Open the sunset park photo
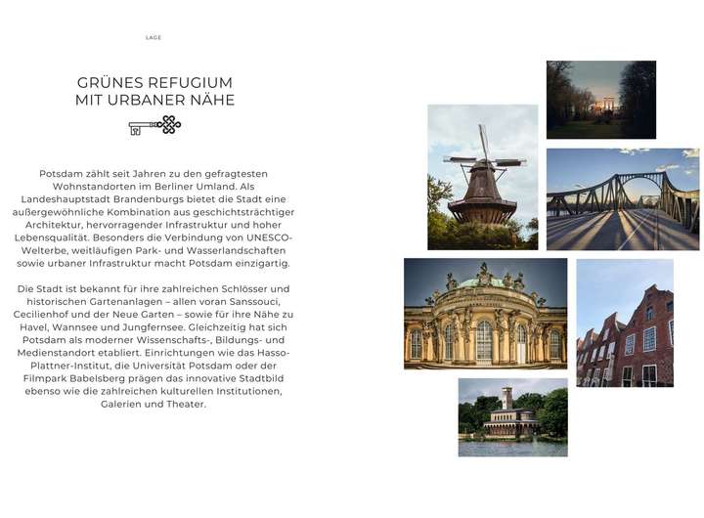This screenshot has height=518, width=704. point(600,100)
